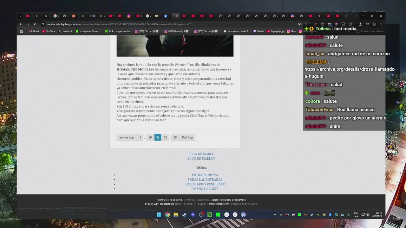
Task: Click NVIDIA icon in system tray
Action: [x=318, y=215]
